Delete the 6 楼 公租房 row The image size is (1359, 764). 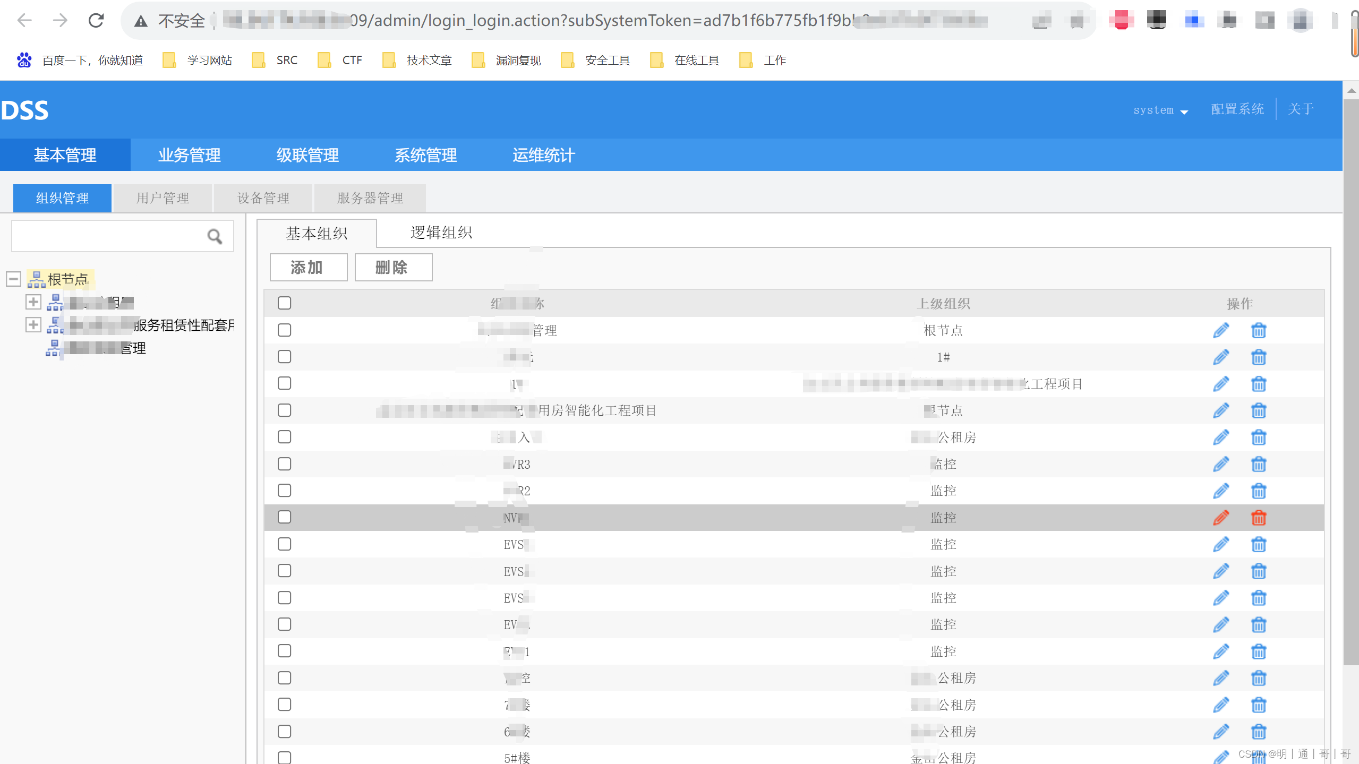point(1259,732)
